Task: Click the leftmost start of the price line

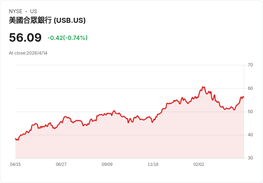Action: coord(15,139)
